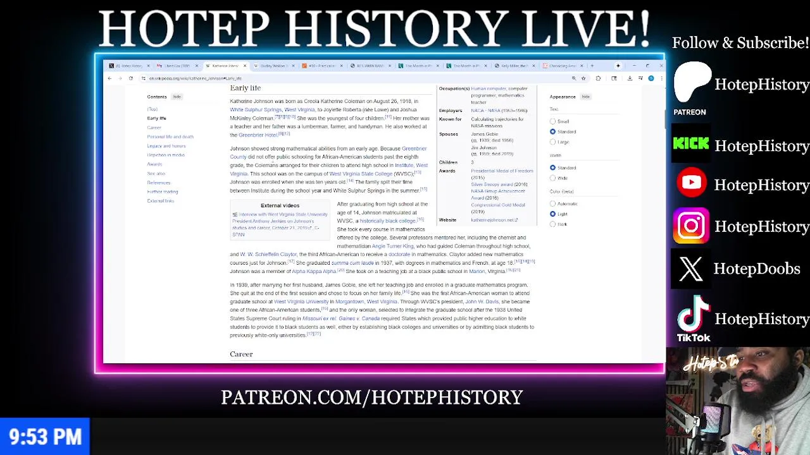This screenshot has height=455, width=810.
Task: Open the browser extensions puzzle icon
Action: (598, 78)
